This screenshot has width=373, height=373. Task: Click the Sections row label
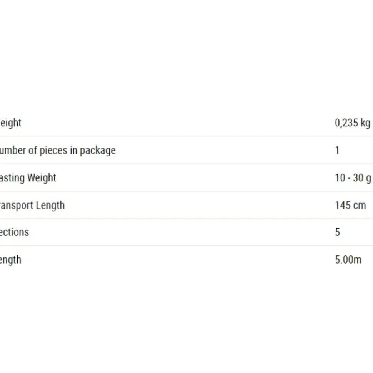coord(14,232)
